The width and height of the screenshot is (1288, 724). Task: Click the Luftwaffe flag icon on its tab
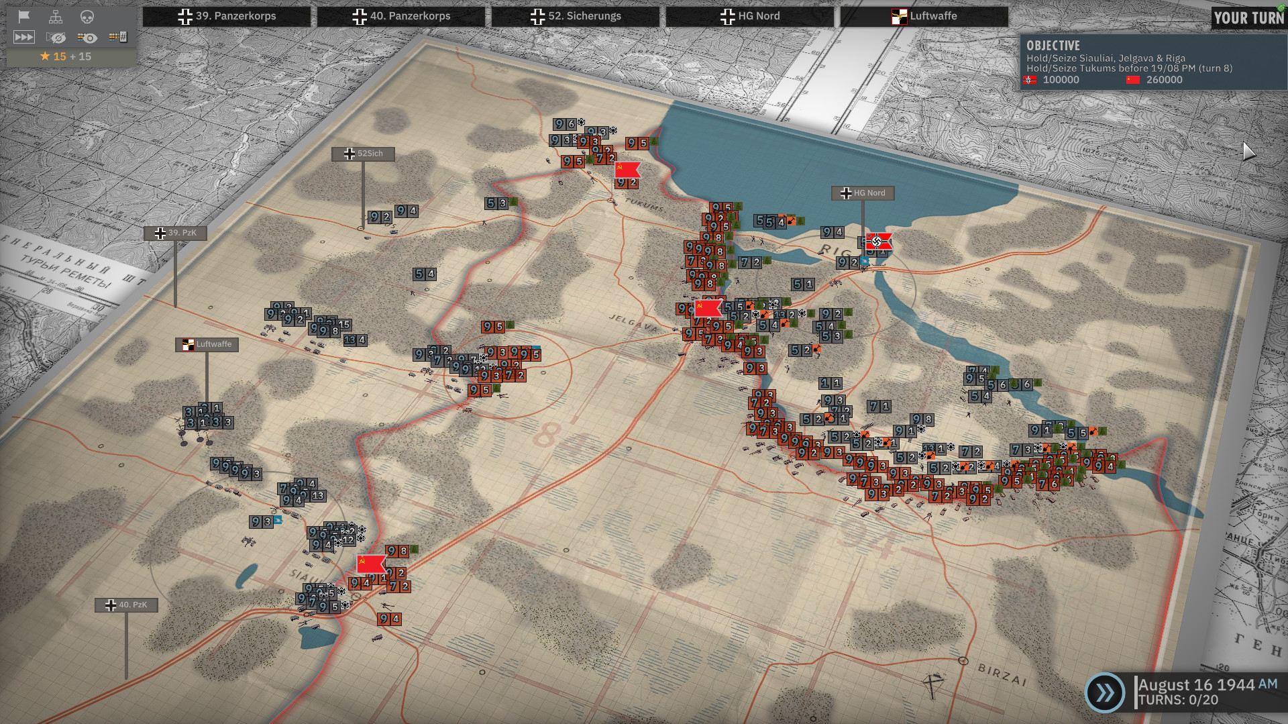pos(898,16)
